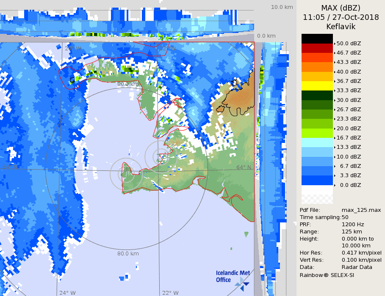Click the max_125.max file name
The width and height of the screenshot is (385, 296).
(361, 210)
